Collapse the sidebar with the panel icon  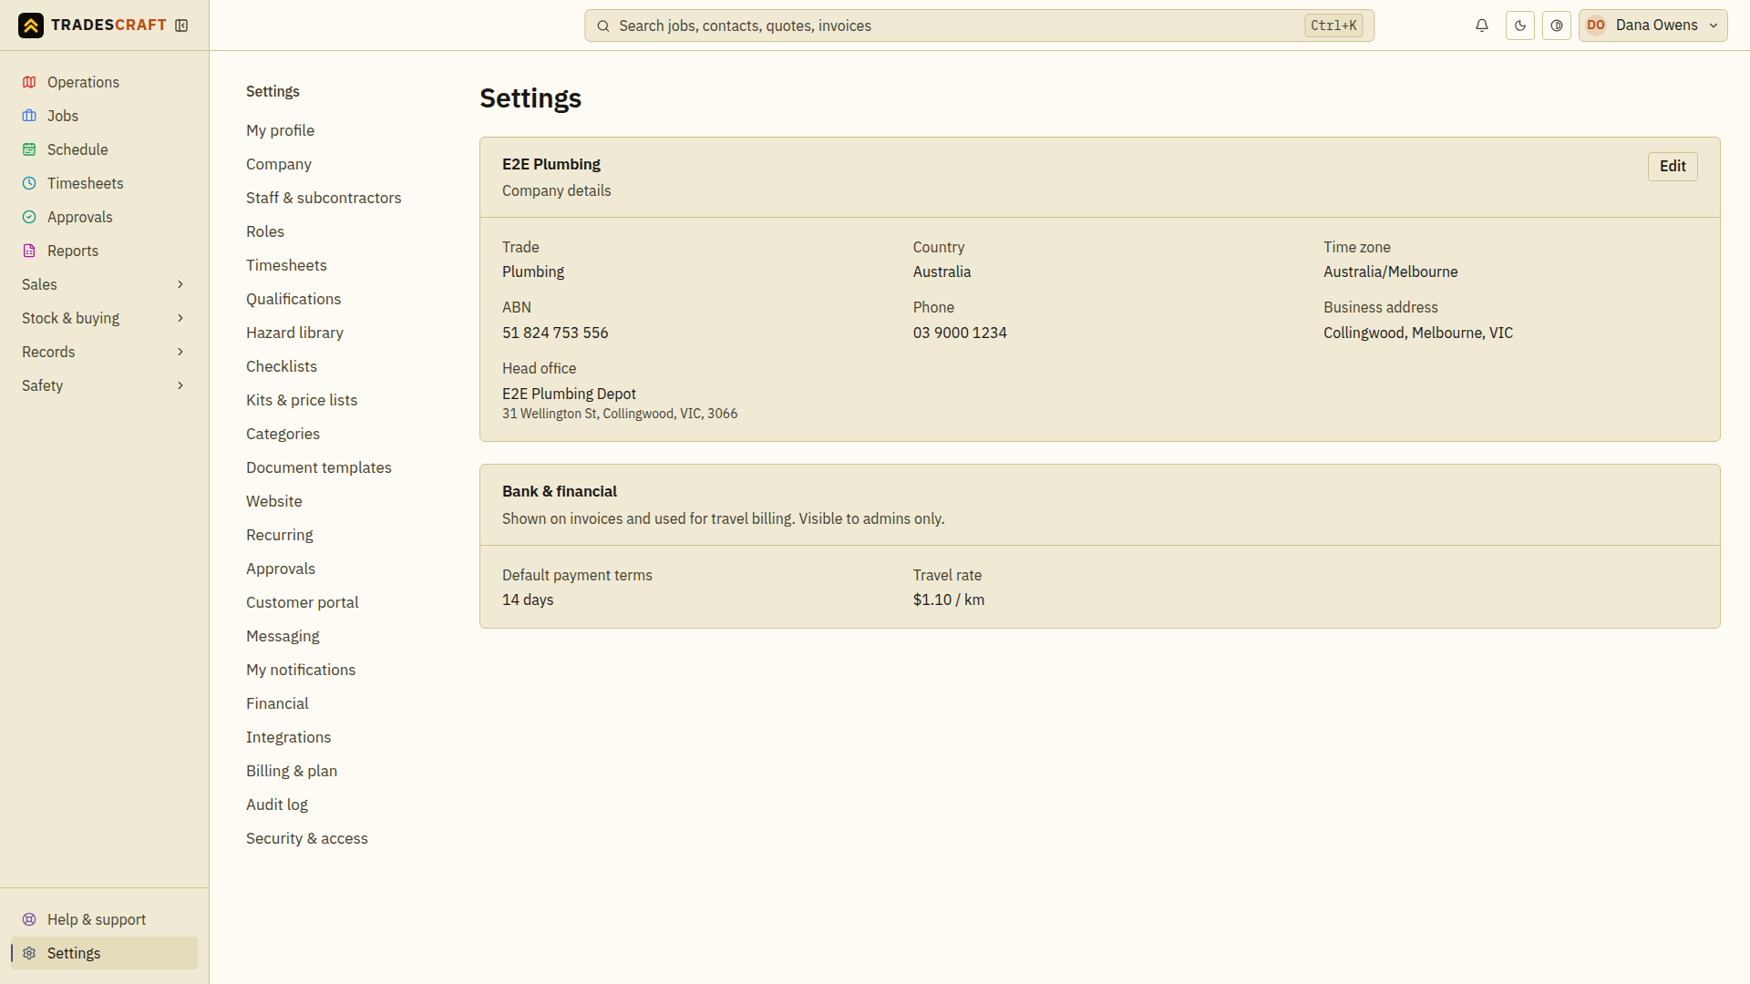point(181,26)
